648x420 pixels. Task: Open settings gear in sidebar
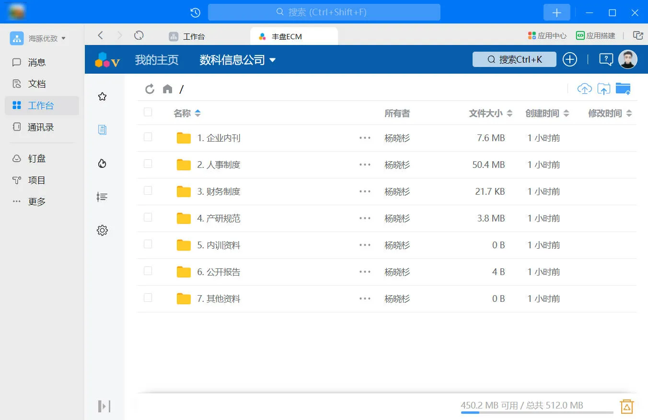[x=102, y=230]
